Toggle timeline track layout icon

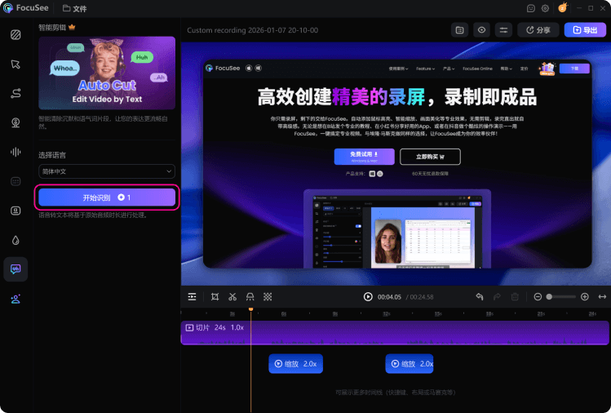point(192,297)
